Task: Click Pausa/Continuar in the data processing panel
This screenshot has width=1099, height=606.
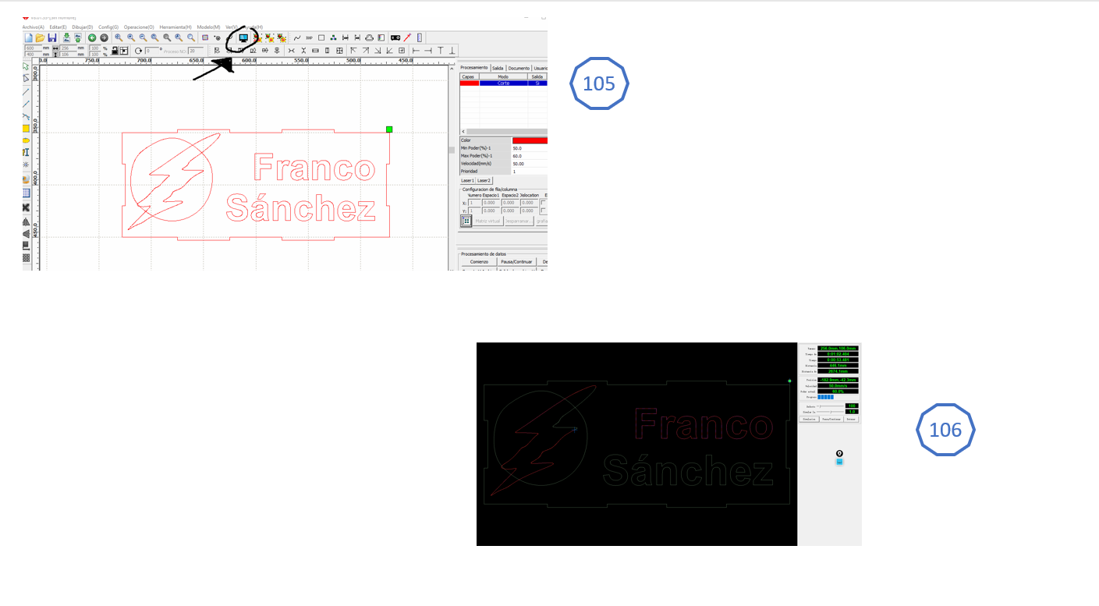Action: pos(516,262)
